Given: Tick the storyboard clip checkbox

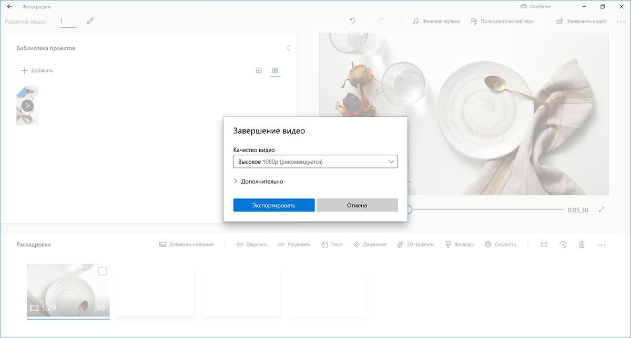Looking at the screenshot, I should (x=103, y=271).
